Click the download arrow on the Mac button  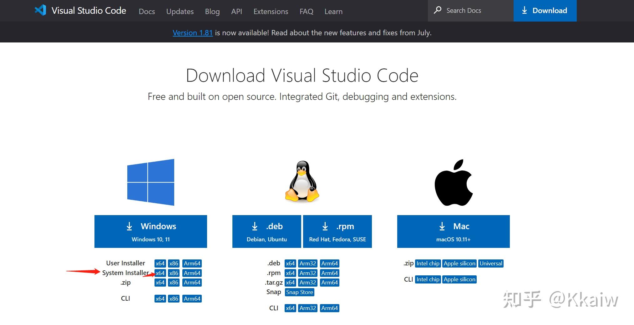click(x=442, y=226)
